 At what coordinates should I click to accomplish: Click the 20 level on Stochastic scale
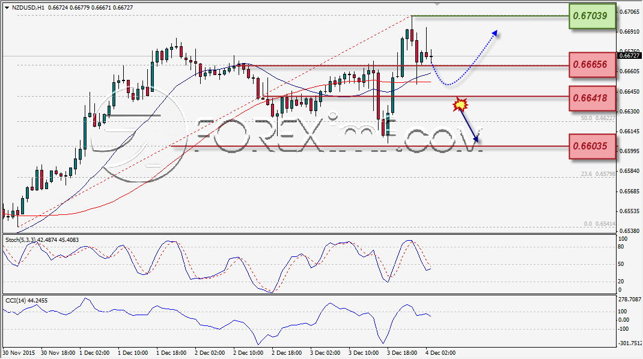pyautogui.click(x=621, y=282)
